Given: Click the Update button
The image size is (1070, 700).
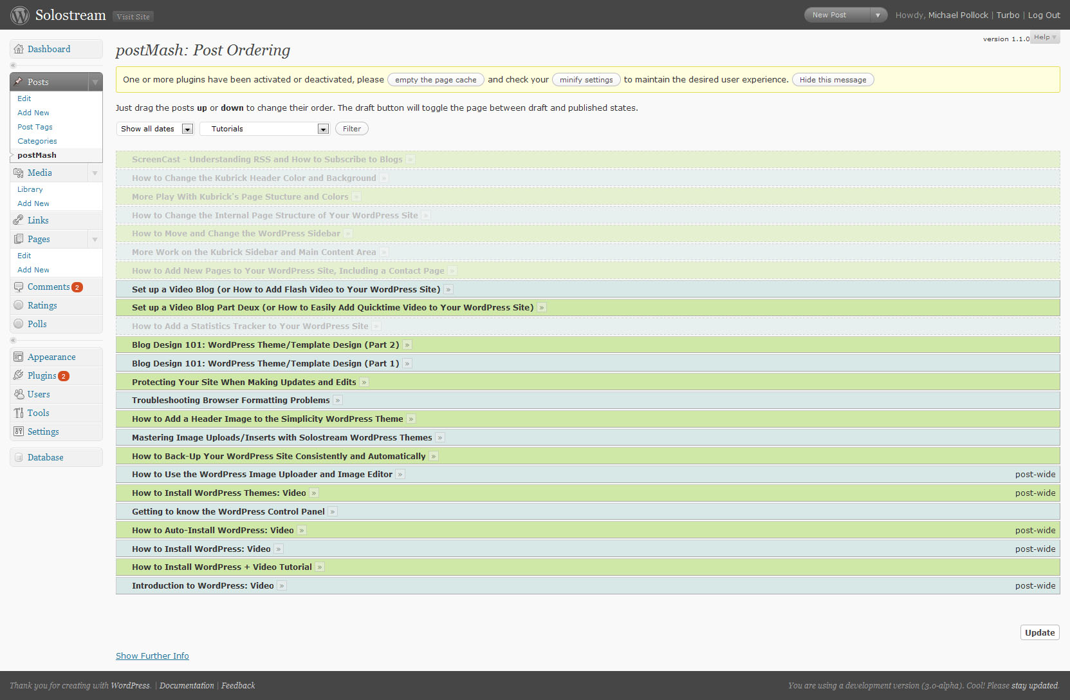Looking at the screenshot, I should point(1040,632).
